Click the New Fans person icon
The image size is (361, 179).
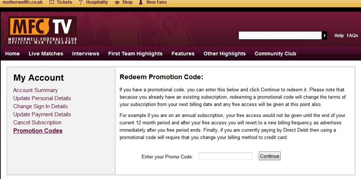tap(141, 2)
